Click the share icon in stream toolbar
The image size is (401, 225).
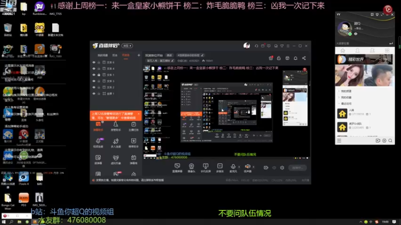tap(304, 58)
